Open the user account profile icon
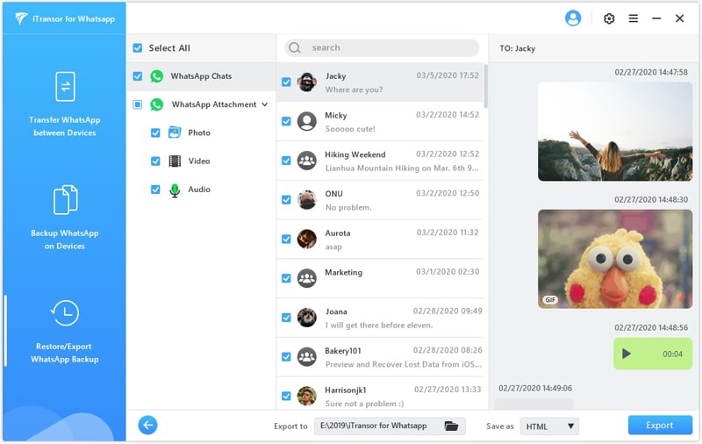The height and width of the screenshot is (444, 702). pyautogui.click(x=573, y=18)
